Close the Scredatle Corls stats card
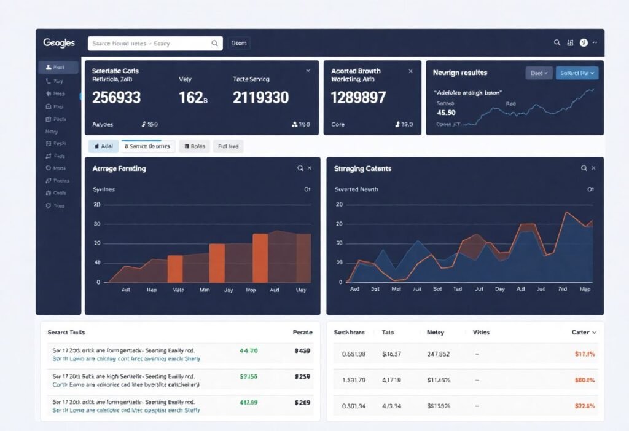This screenshot has width=629, height=431. (308, 71)
